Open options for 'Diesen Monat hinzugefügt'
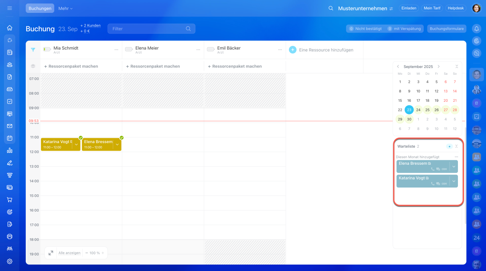486x271 pixels. point(456,157)
